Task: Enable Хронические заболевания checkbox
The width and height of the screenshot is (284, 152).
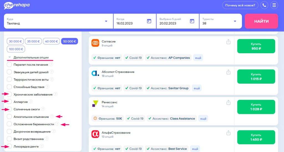Action: (9, 94)
